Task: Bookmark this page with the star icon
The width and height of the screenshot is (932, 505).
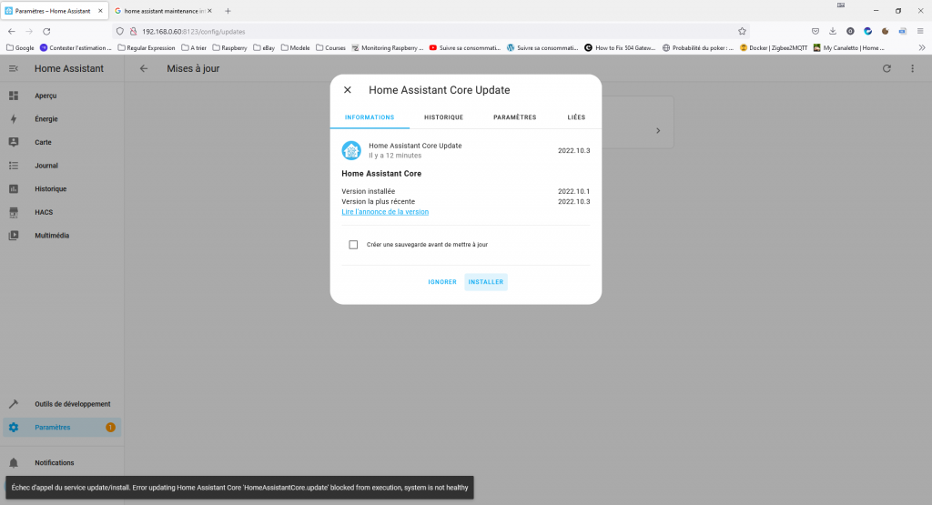Action: (x=742, y=32)
